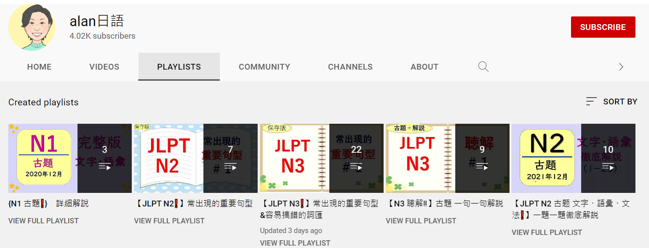Click play-all icon on thumbnail with 22 videos
Screen dimensions: 649x248
tap(356, 166)
